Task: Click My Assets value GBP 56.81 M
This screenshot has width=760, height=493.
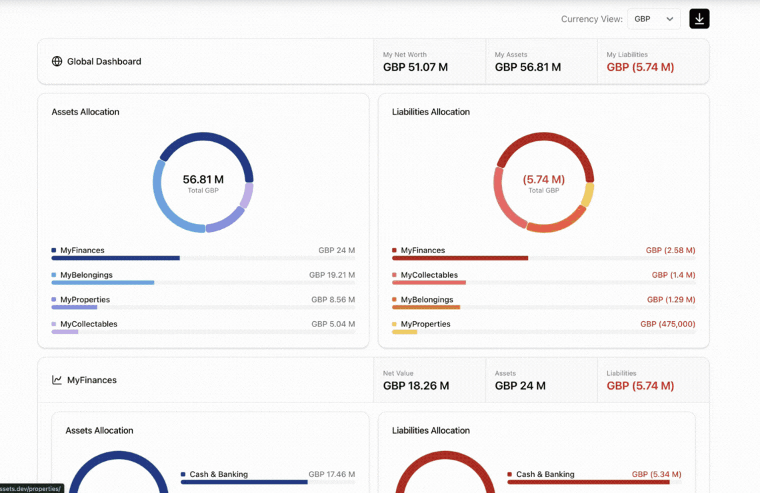Action: coord(528,67)
